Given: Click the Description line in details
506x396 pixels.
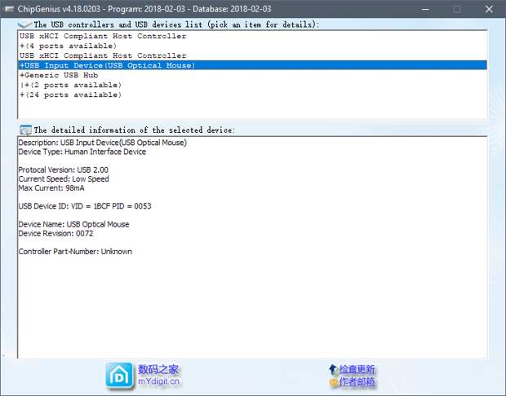Looking at the screenshot, I should click(x=103, y=143).
